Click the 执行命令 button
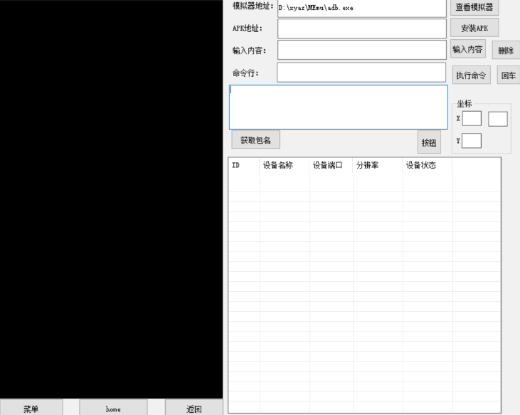This screenshot has height=415, width=520. [471, 75]
